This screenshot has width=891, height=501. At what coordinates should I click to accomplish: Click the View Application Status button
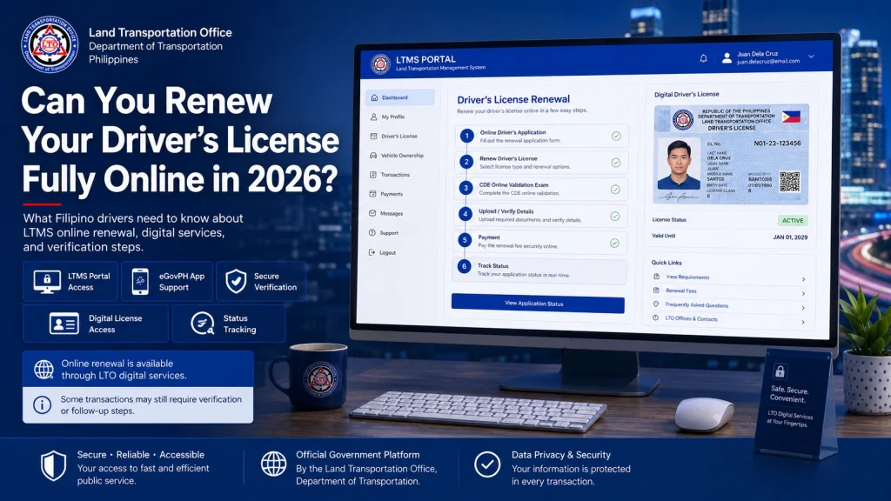click(x=538, y=304)
